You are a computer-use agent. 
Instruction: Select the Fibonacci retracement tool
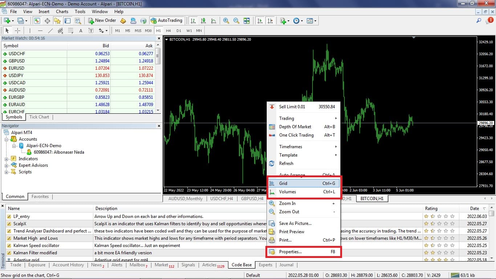coord(70,31)
